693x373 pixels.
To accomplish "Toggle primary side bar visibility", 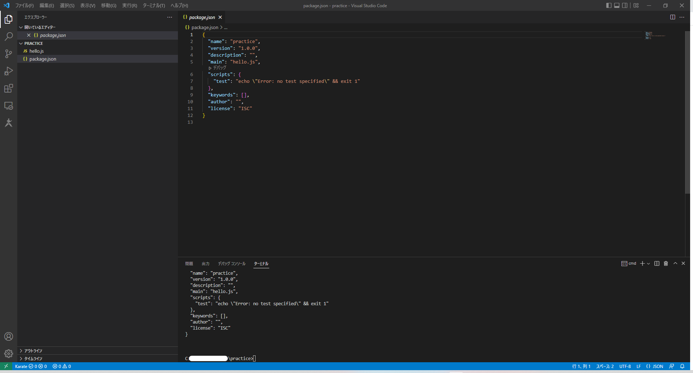I will coord(609,5).
